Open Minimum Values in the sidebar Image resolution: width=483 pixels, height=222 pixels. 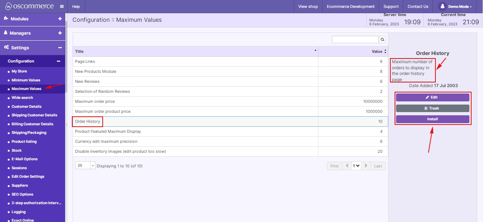pyautogui.click(x=26, y=80)
